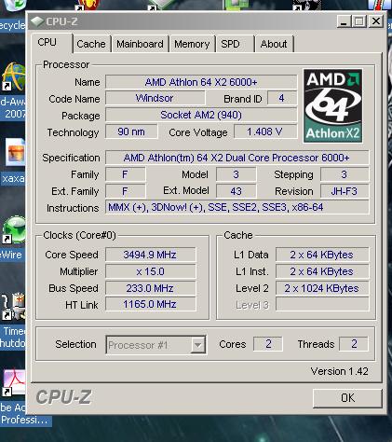
Task: Click the Brand ID value 4
Action: click(x=282, y=98)
